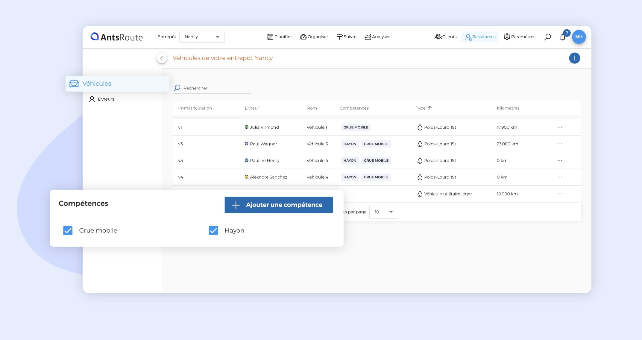Open the rows per page dropdown
This screenshot has width=642, height=340.
[383, 212]
